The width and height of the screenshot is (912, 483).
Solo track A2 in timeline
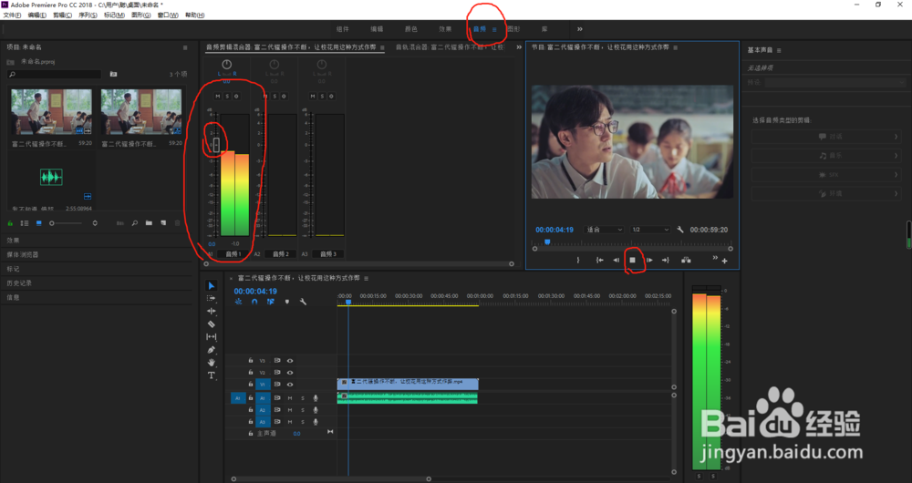303,410
